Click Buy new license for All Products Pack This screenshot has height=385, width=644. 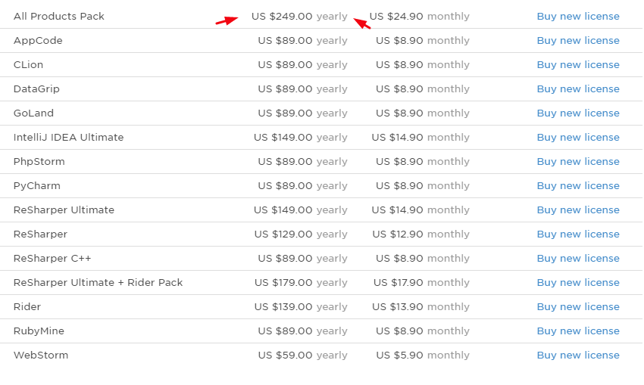(578, 17)
